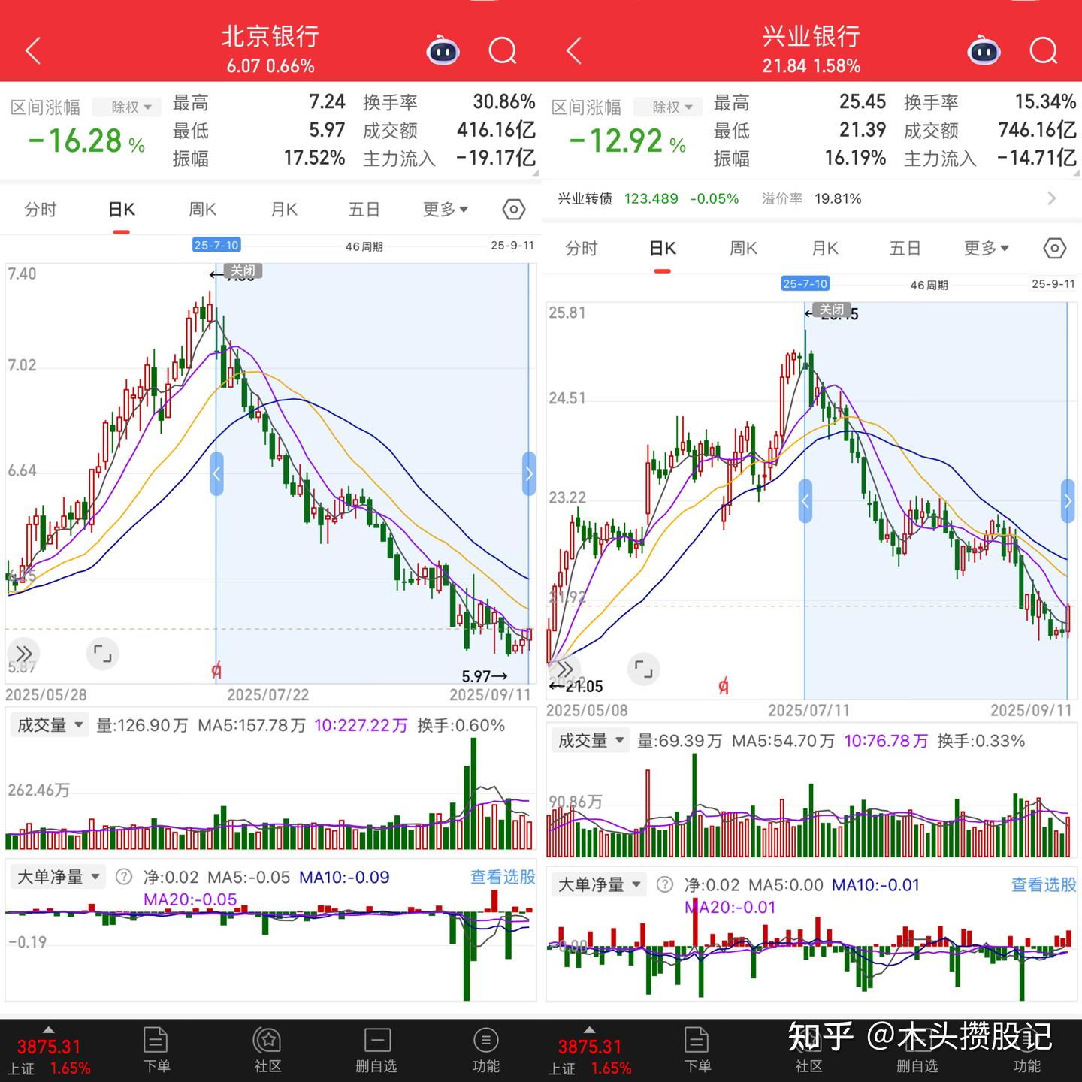Tap 25-9-11 end date marker on 北京银行 chart
The image size is (1082, 1082).
pyautogui.click(x=512, y=245)
